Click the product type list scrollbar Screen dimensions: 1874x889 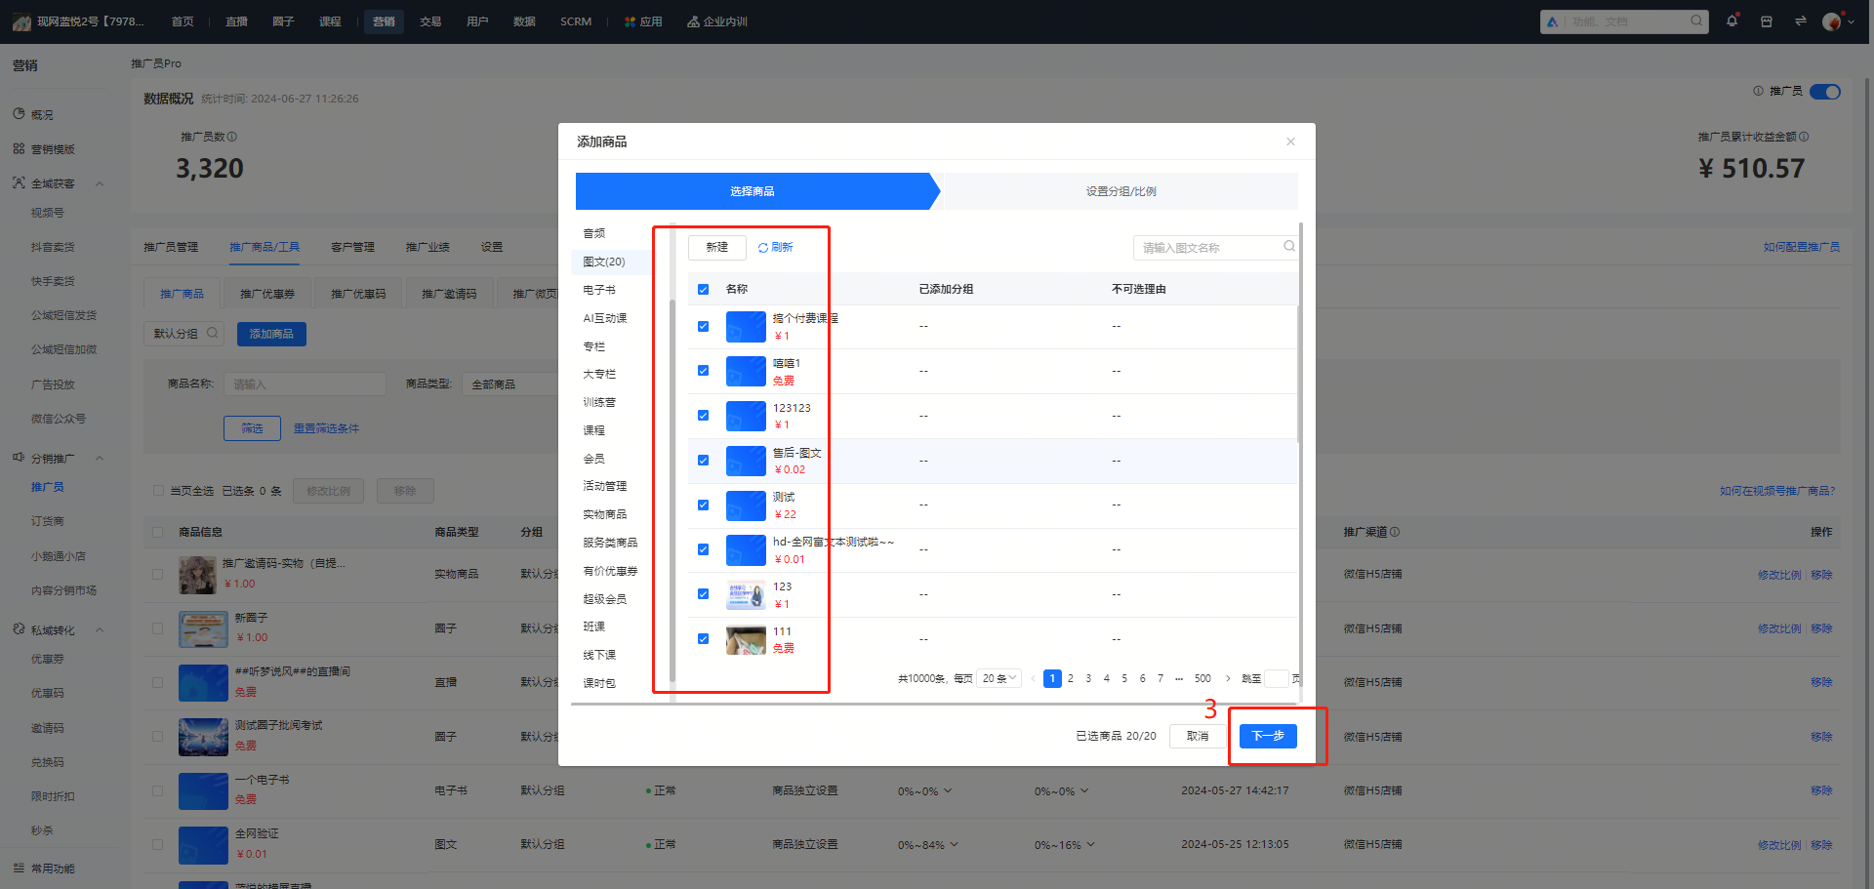tap(672, 491)
